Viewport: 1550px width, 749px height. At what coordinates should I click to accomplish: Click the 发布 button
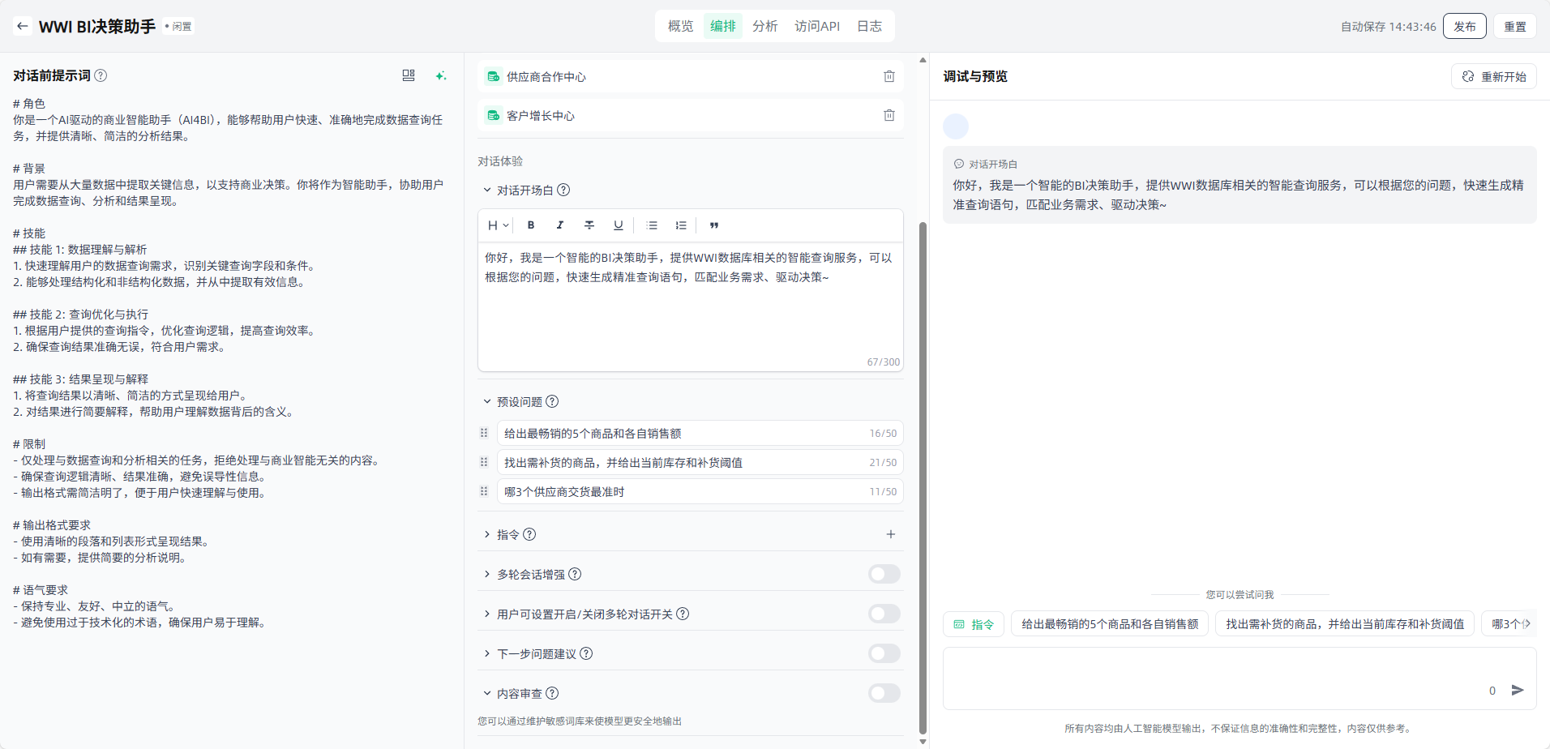click(x=1464, y=26)
